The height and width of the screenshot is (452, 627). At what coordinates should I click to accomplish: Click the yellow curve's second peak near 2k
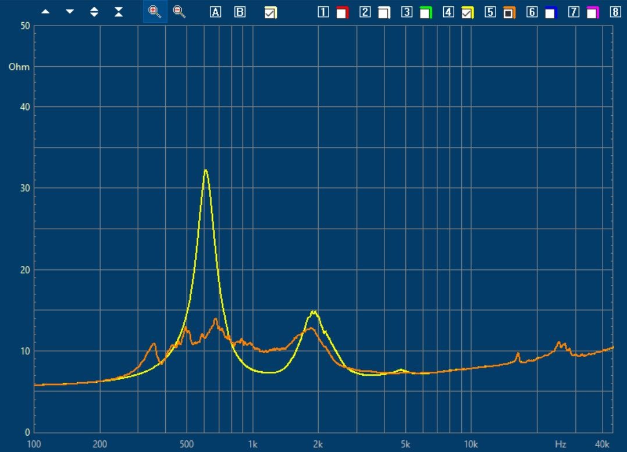click(x=314, y=312)
